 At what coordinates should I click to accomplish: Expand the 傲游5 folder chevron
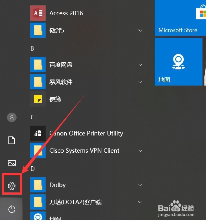[x=140, y=31]
